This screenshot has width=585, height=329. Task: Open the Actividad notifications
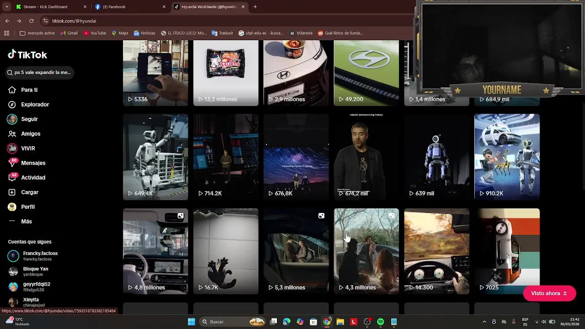click(x=27, y=178)
